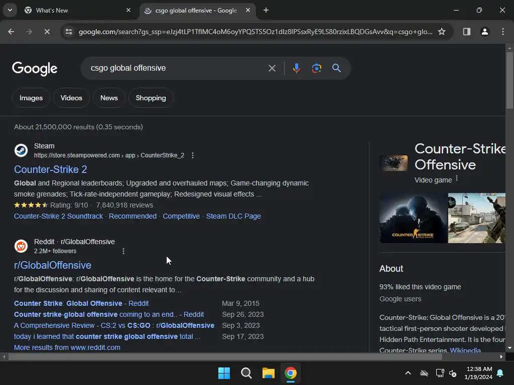Go back to previous page

pos(11,32)
